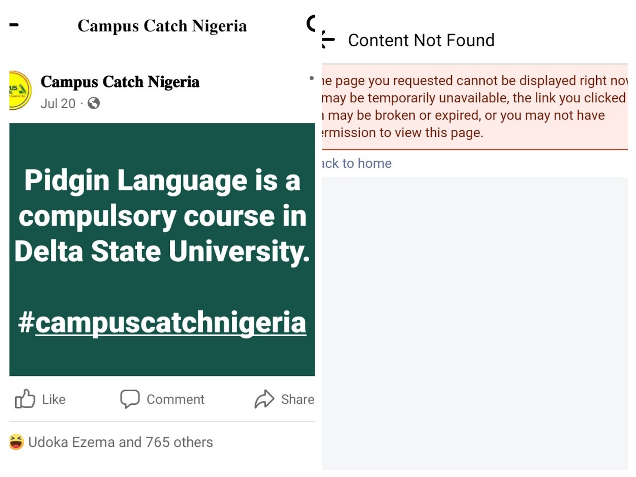The image size is (636, 477).
Task: Open search from the Campus Catch Nigeria header
Action: tap(311, 24)
